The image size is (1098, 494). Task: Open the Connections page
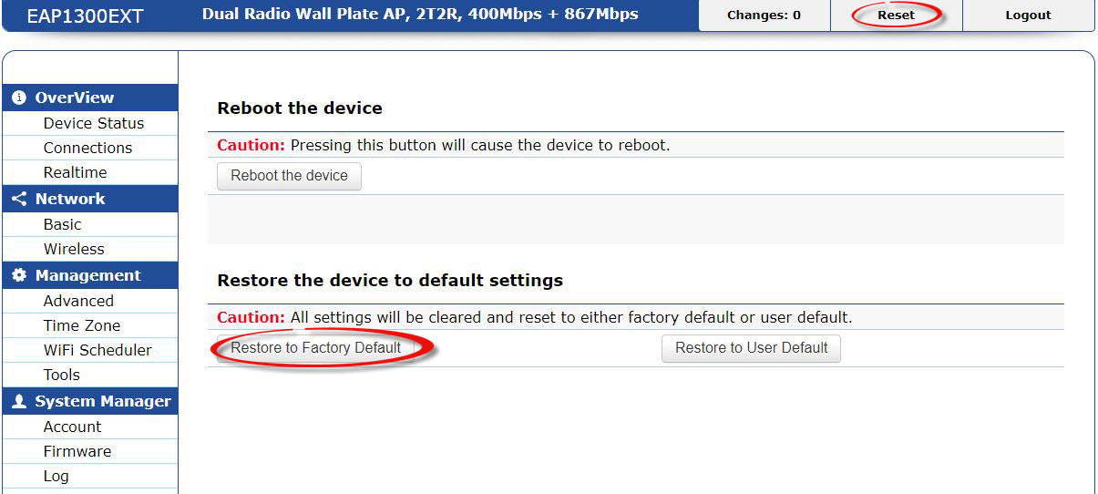tap(87, 148)
